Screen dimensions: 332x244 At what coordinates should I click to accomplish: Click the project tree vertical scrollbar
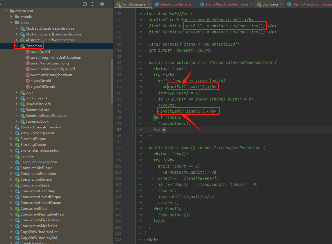pos(112,81)
